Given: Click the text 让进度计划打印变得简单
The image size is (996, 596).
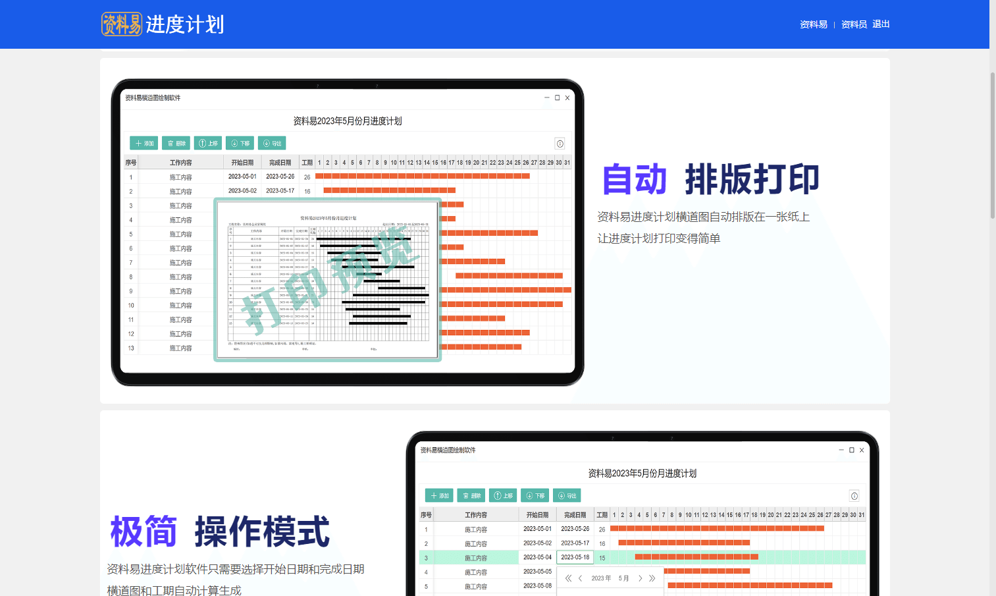Looking at the screenshot, I should (659, 238).
